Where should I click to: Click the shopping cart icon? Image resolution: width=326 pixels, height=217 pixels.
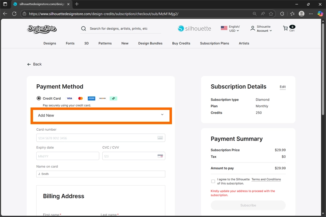click(x=286, y=28)
